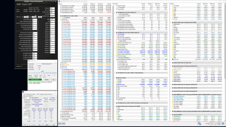Collapse the CPU Intel Core Ultra 9 285K group

(x=59, y=16)
